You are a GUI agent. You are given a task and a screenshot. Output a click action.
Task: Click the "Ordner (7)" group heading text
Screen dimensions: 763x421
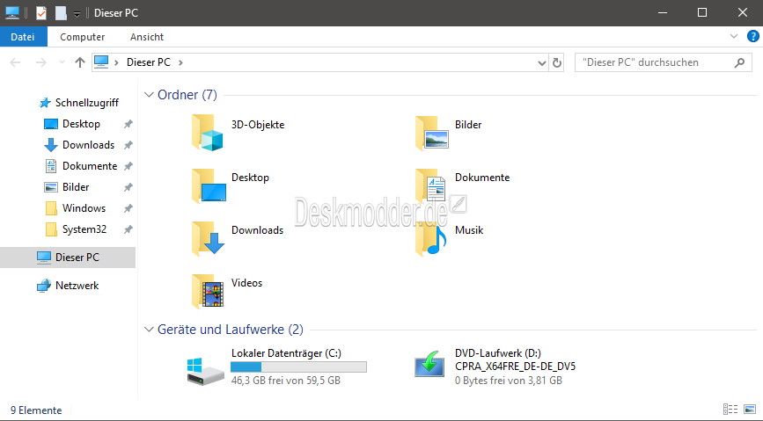(x=187, y=95)
